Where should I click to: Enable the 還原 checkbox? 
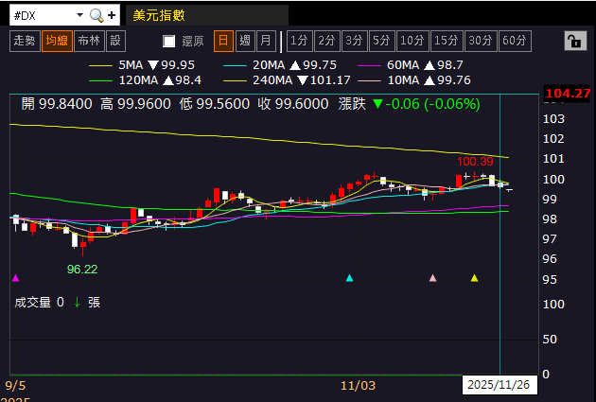tap(168, 41)
